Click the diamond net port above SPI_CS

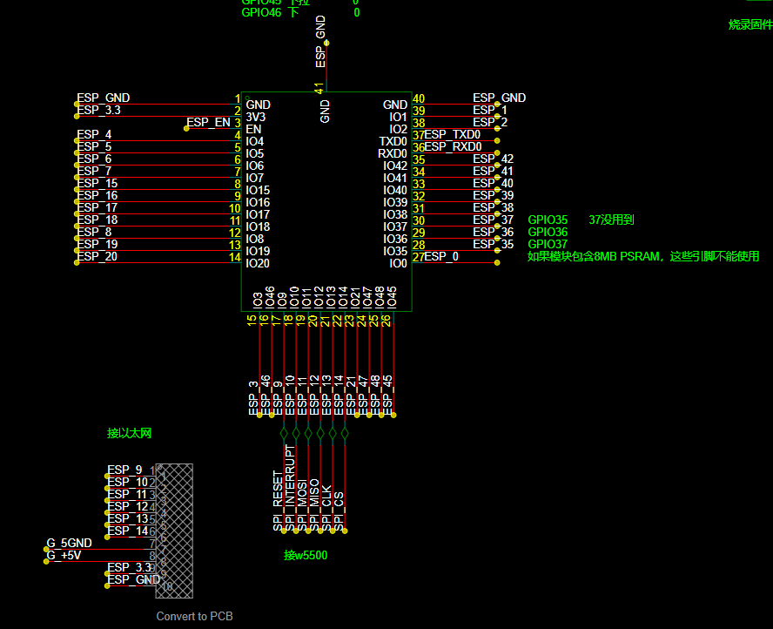(x=345, y=434)
